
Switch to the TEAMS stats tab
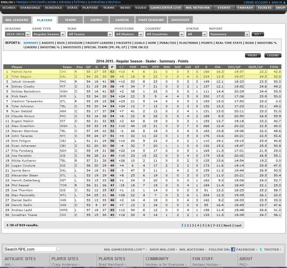pos(70,20)
